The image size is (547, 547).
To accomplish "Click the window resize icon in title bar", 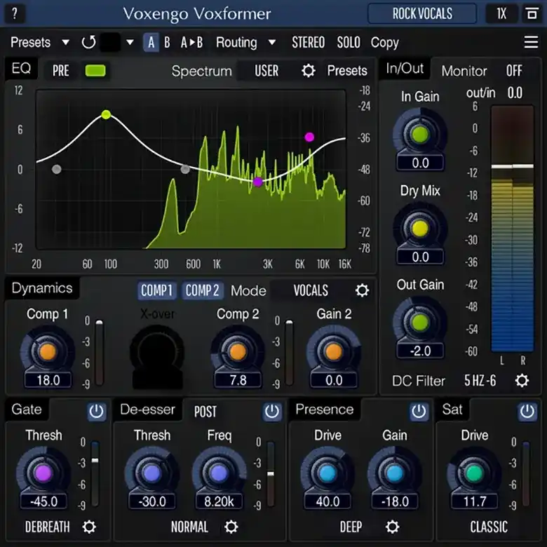I will [x=532, y=13].
